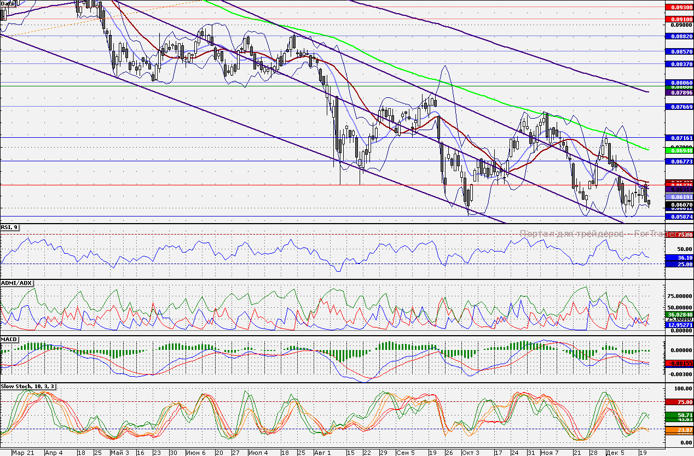Image resolution: width=694 pixels, height=456 pixels.
Task: Click the ADMI/ADX indicator label
Action: [17, 283]
